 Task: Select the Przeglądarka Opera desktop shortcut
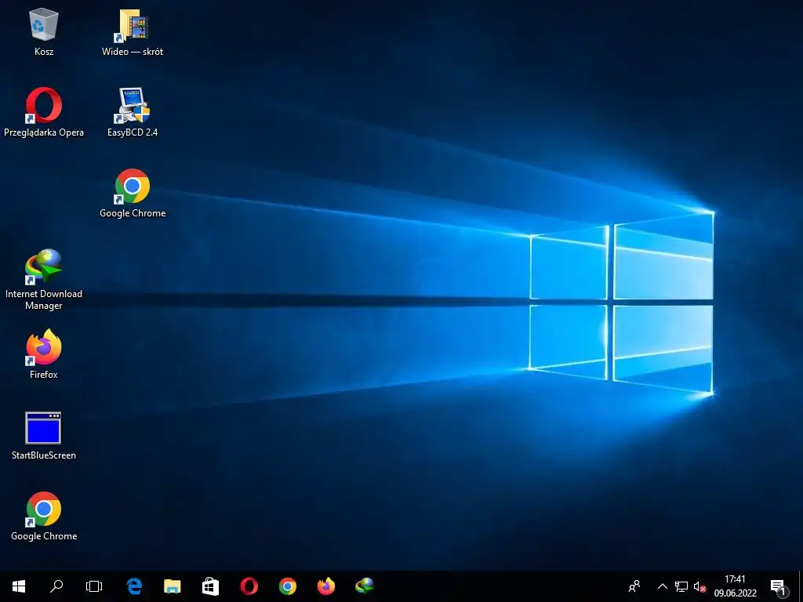coord(44,112)
